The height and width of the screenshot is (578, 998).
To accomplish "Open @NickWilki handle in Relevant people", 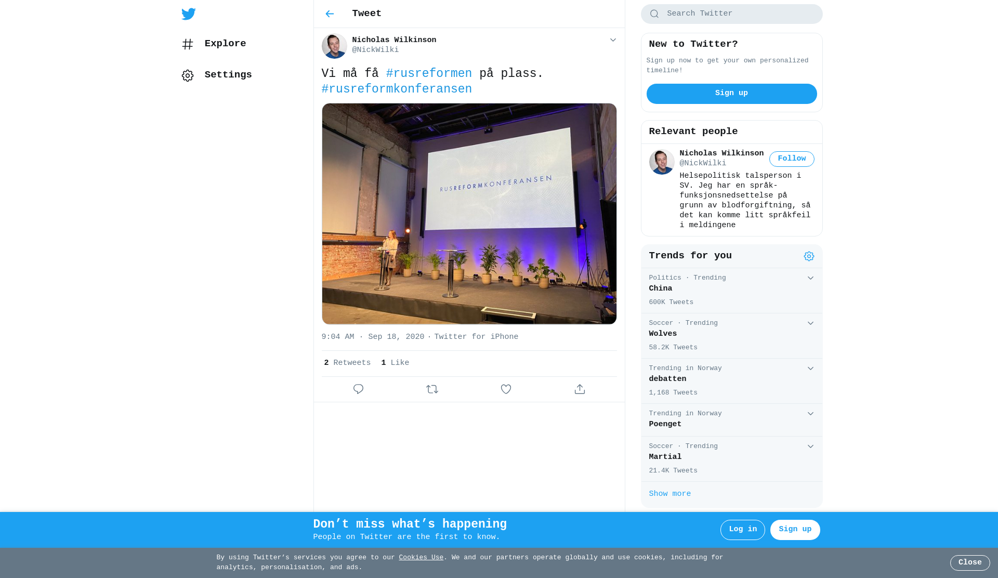I will click(x=703, y=163).
